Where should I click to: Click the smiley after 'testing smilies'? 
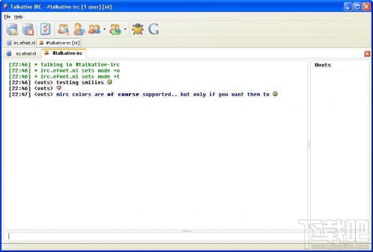tap(110, 82)
